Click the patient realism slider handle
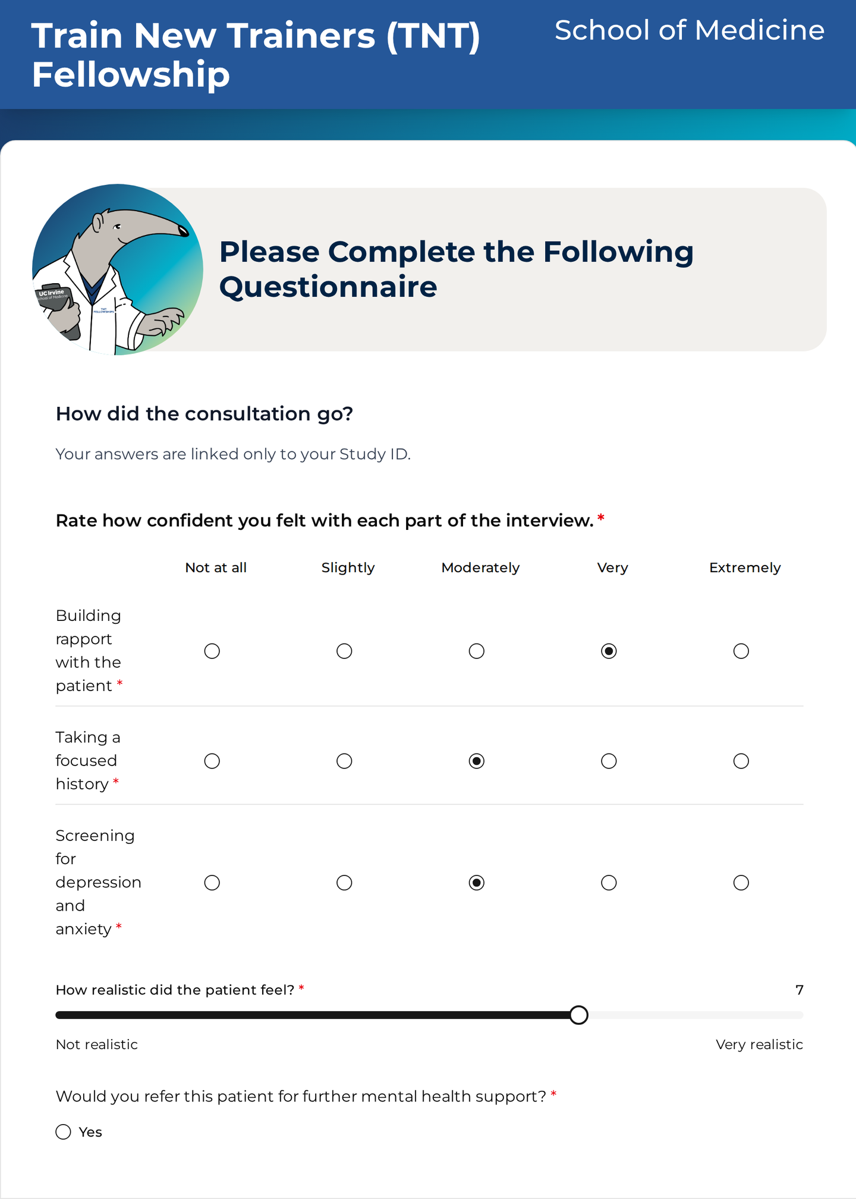Screen dimensions: 856x1199 click(x=578, y=1015)
